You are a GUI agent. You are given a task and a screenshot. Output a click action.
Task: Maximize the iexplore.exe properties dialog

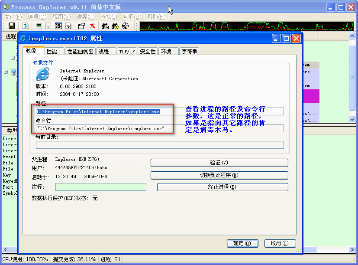click(286, 39)
